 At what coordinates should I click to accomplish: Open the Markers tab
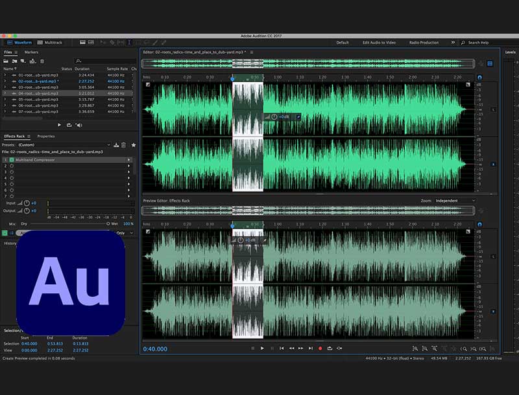pyautogui.click(x=31, y=52)
